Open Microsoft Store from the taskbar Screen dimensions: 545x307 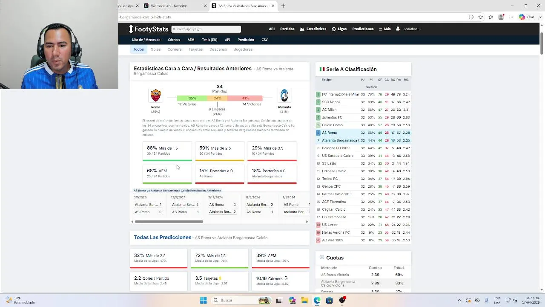pyautogui.click(x=330, y=300)
